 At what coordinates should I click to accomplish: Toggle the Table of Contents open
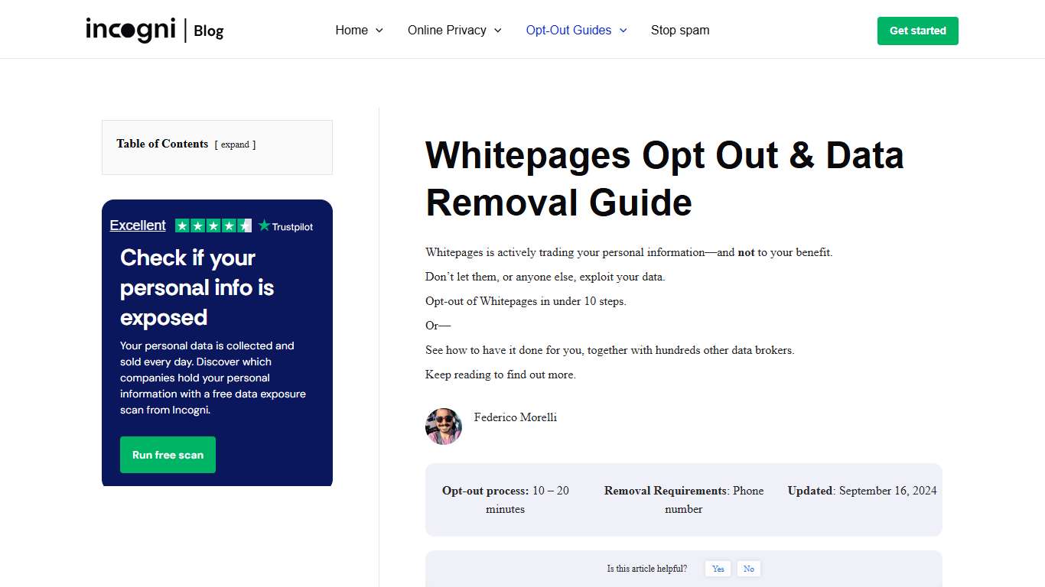pyautogui.click(x=236, y=144)
